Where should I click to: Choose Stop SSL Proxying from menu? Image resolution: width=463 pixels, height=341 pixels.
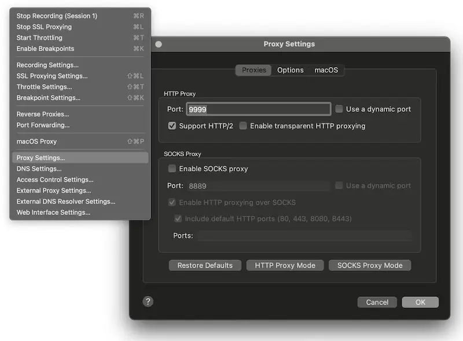click(x=44, y=27)
